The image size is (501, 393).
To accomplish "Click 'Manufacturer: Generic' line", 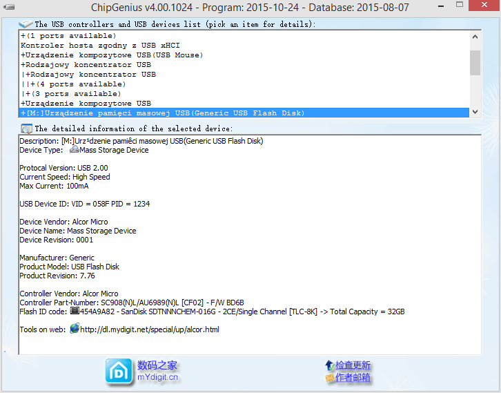I will pyautogui.click(x=57, y=258).
